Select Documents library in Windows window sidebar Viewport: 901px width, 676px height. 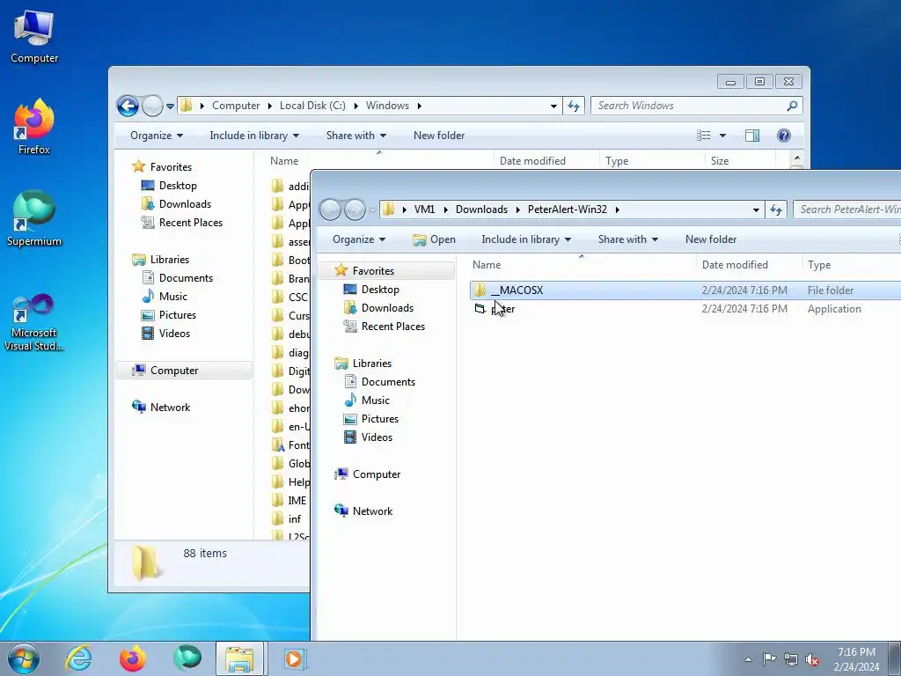point(186,278)
